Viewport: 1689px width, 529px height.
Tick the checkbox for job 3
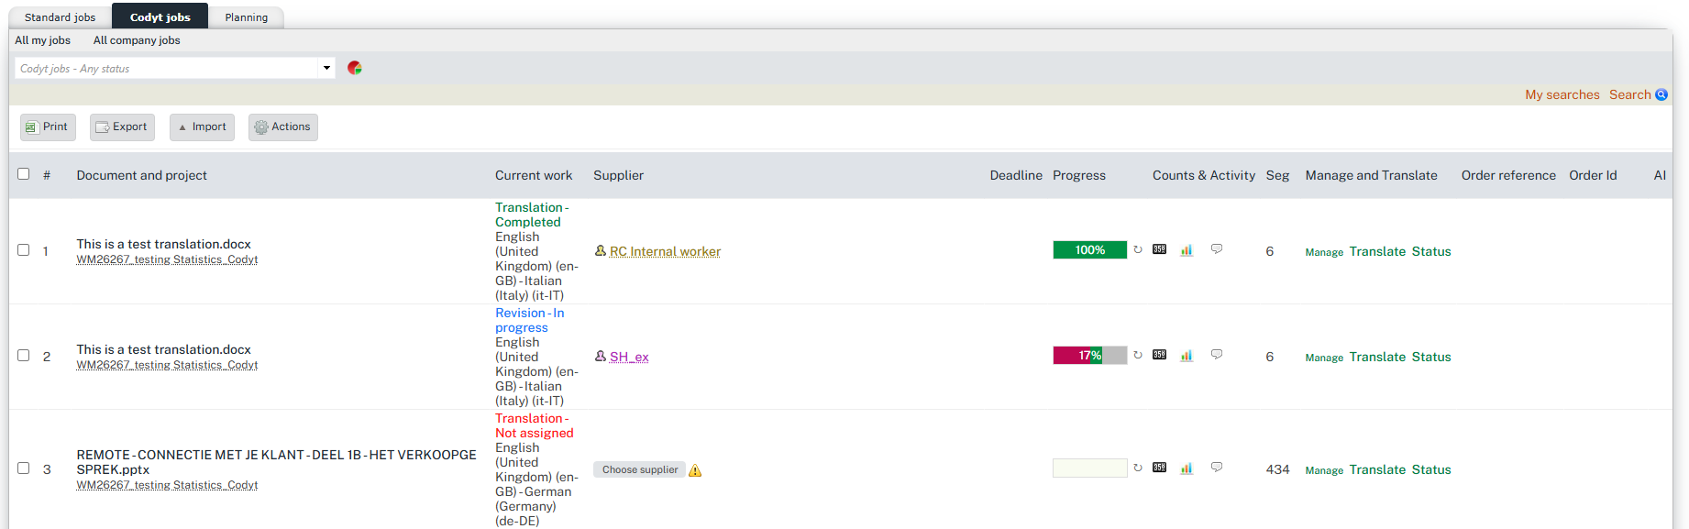pyautogui.click(x=24, y=468)
